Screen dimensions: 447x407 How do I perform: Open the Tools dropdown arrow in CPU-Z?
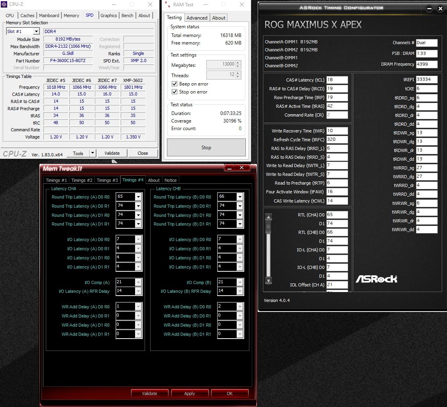pyautogui.click(x=92, y=153)
